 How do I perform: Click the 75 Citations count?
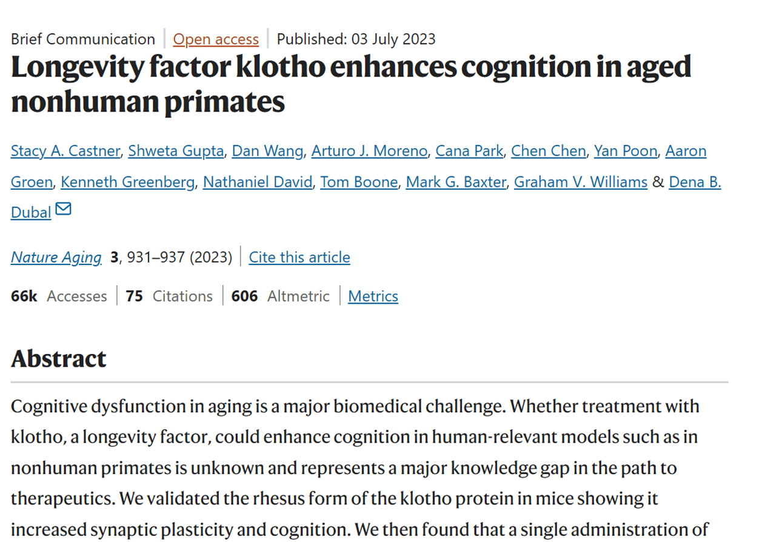point(169,296)
